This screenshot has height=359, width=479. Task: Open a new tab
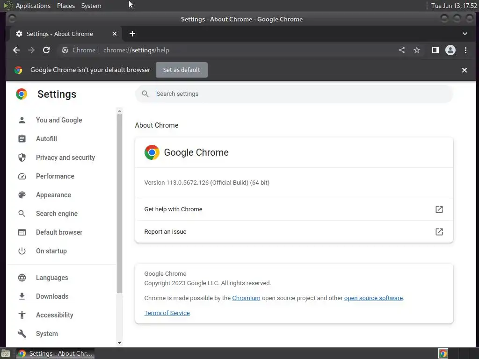[x=132, y=34]
